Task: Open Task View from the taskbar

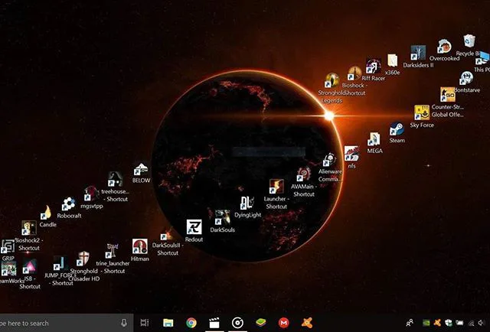Action: tap(145, 323)
